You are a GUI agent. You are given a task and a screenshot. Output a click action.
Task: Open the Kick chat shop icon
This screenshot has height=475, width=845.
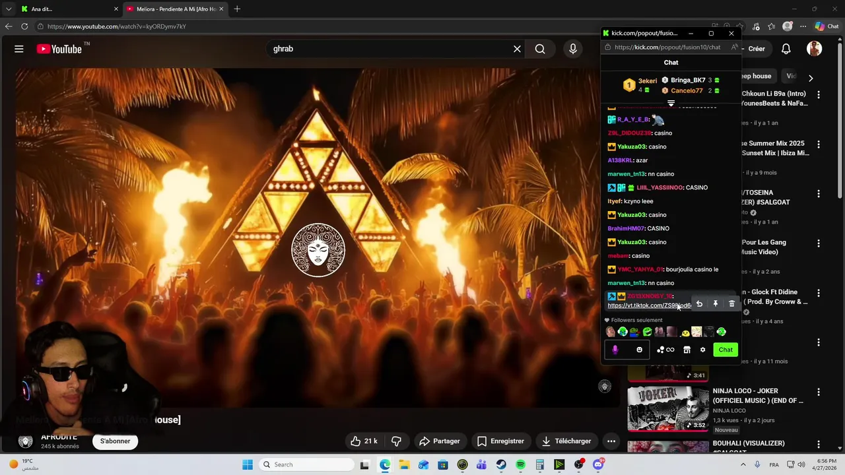pos(687,350)
